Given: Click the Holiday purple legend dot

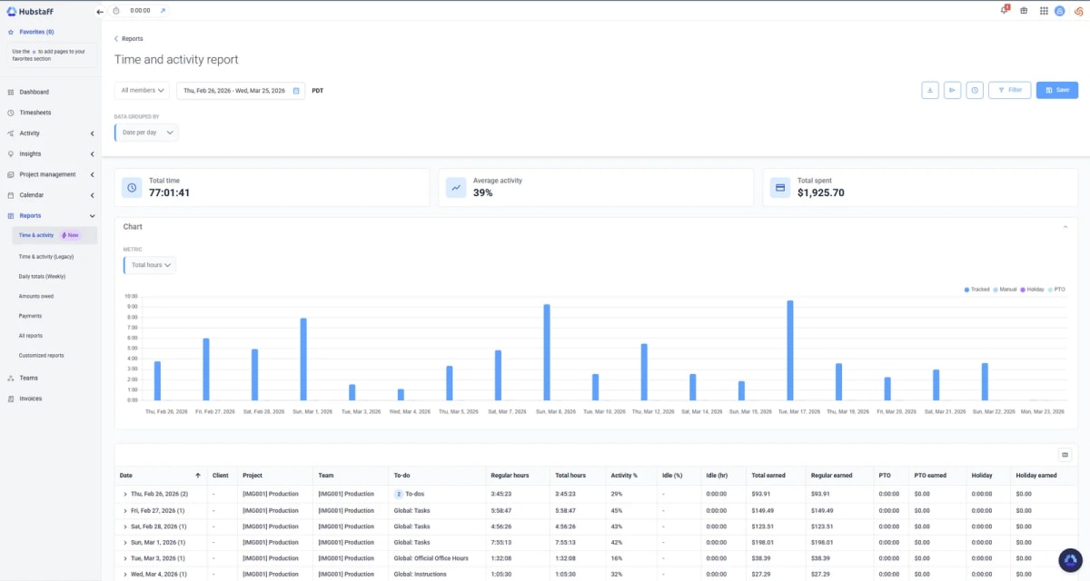Looking at the screenshot, I should 1023,289.
